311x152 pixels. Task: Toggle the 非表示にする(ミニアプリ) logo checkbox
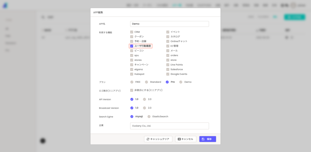[132, 90]
